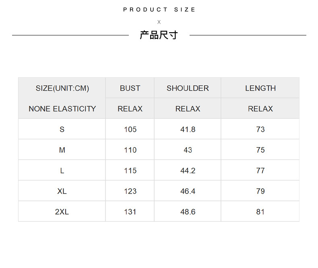
Task: Click RELAX under the BUST header
Action: [x=130, y=109]
